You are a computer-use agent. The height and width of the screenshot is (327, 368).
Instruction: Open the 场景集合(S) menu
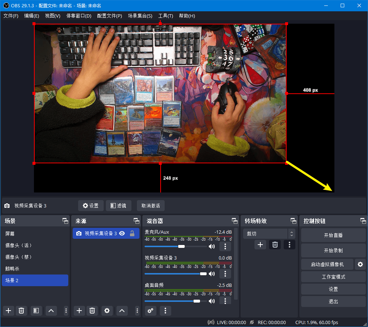140,16
